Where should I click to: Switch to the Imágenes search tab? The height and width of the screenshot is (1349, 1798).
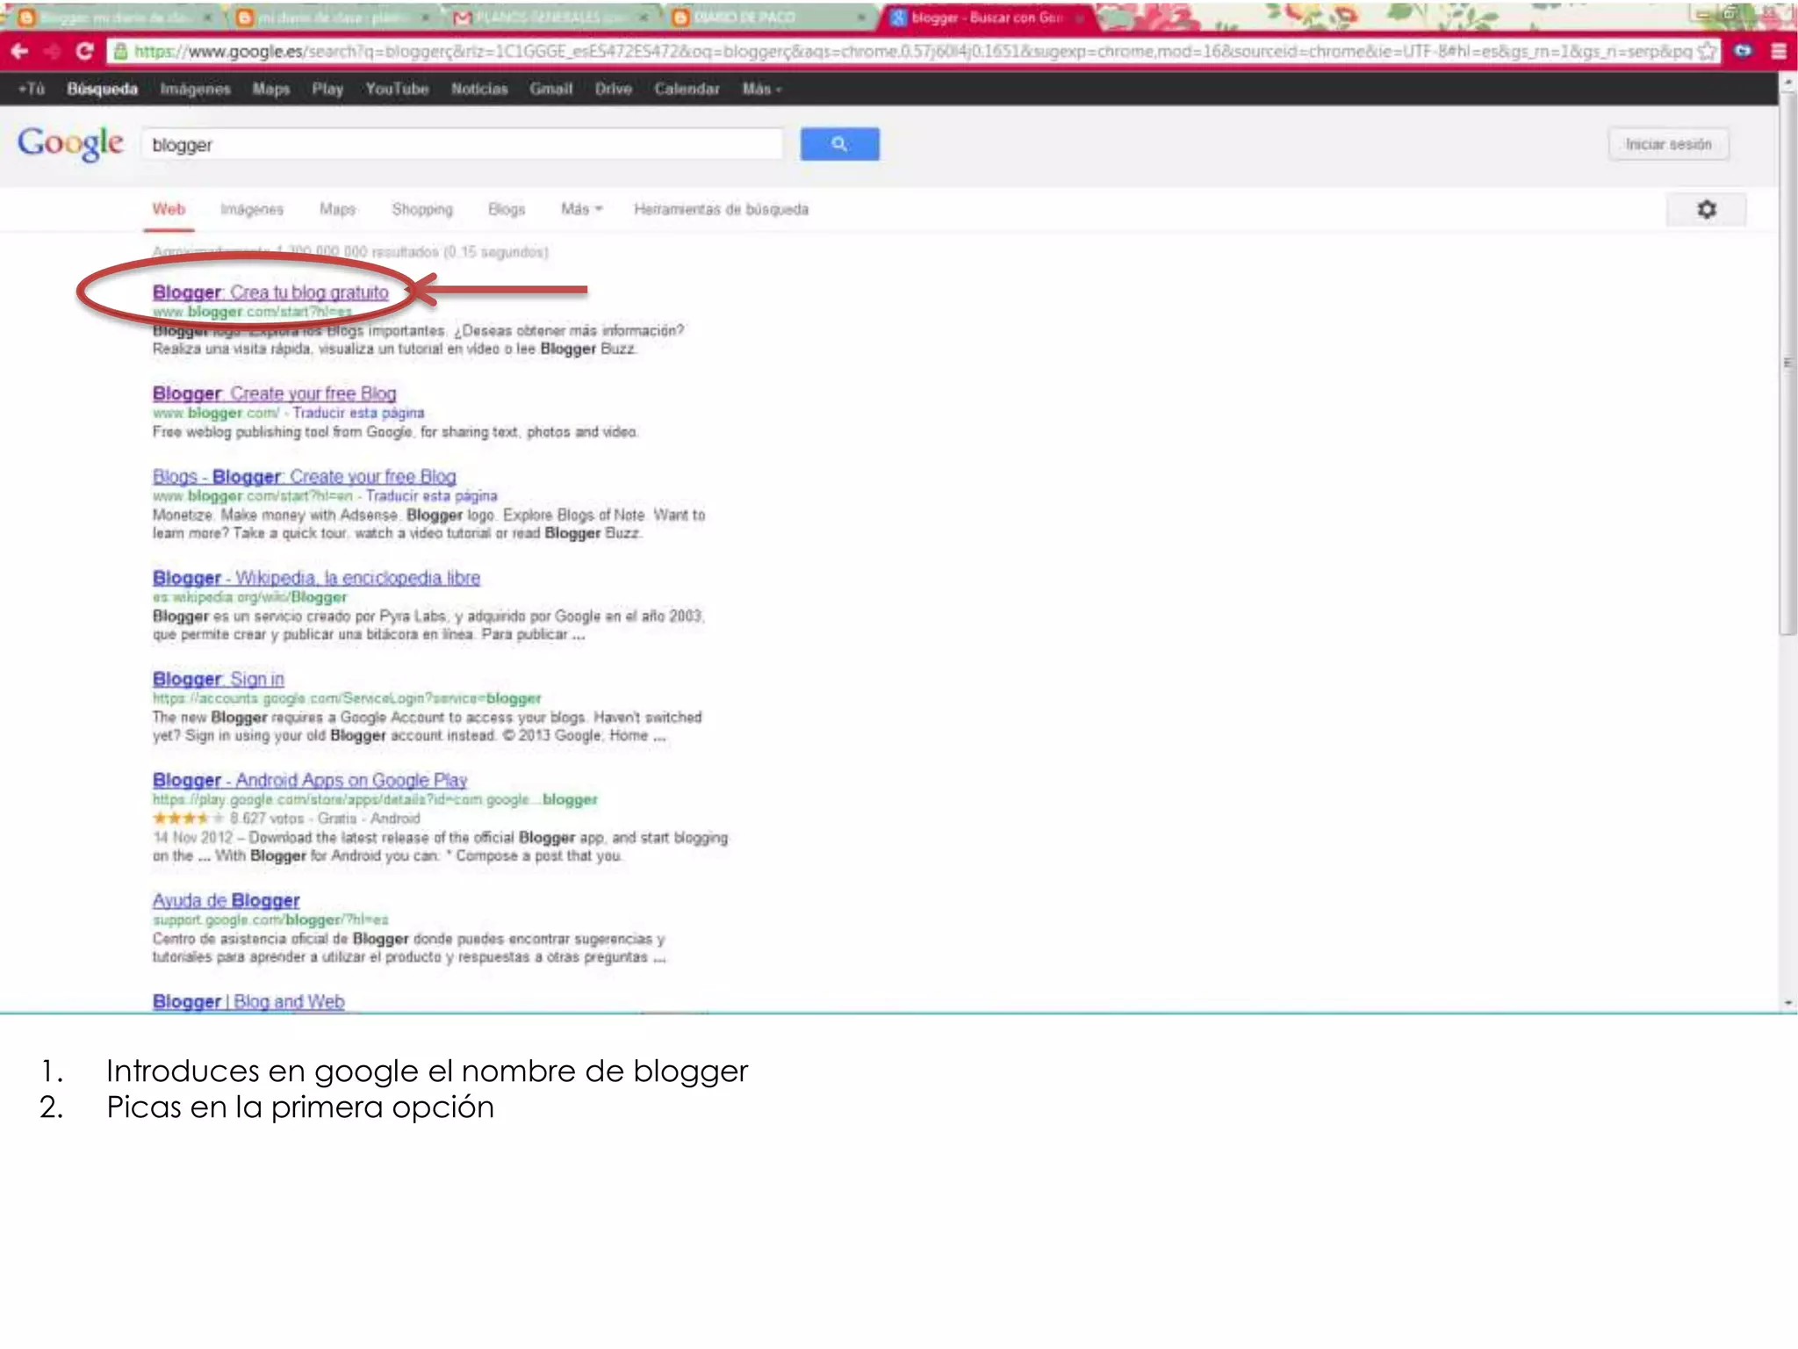click(x=252, y=209)
